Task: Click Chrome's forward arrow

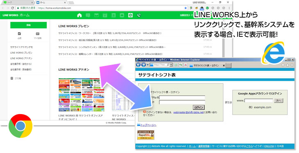Action: [x=8, y=8]
